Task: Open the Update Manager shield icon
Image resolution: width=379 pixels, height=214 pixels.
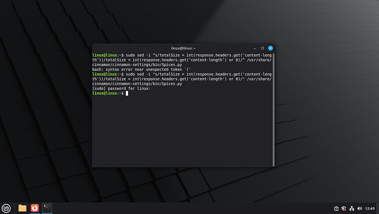Action: coord(344,209)
